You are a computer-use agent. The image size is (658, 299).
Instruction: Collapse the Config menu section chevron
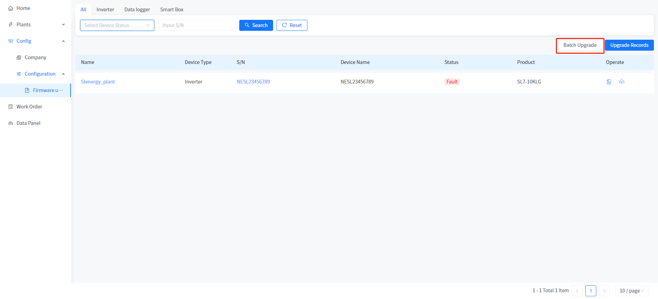(63, 41)
